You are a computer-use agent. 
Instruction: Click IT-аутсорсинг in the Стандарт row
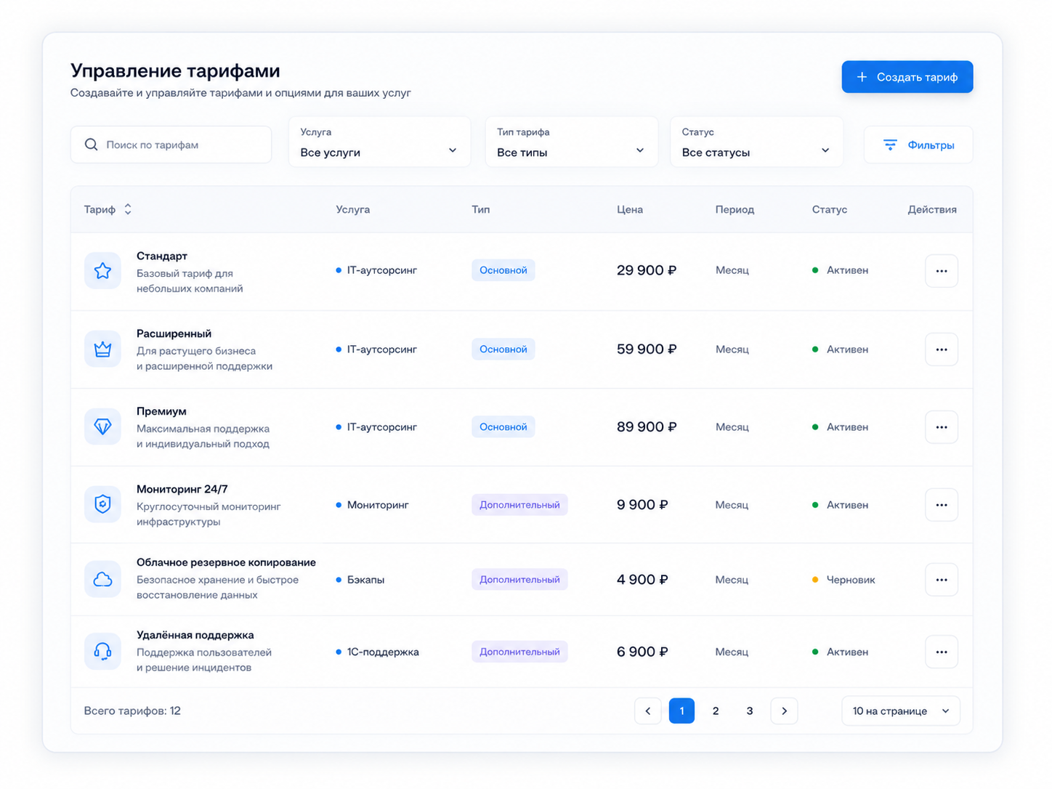[376, 270]
